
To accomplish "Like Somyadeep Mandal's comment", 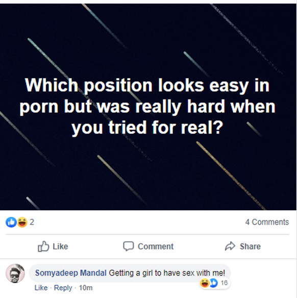I will pyautogui.click(x=41, y=288).
